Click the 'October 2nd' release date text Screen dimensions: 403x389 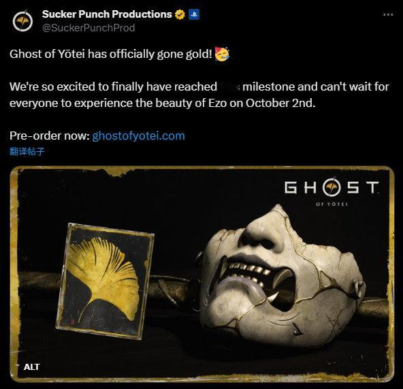pyautogui.click(x=280, y=103)
